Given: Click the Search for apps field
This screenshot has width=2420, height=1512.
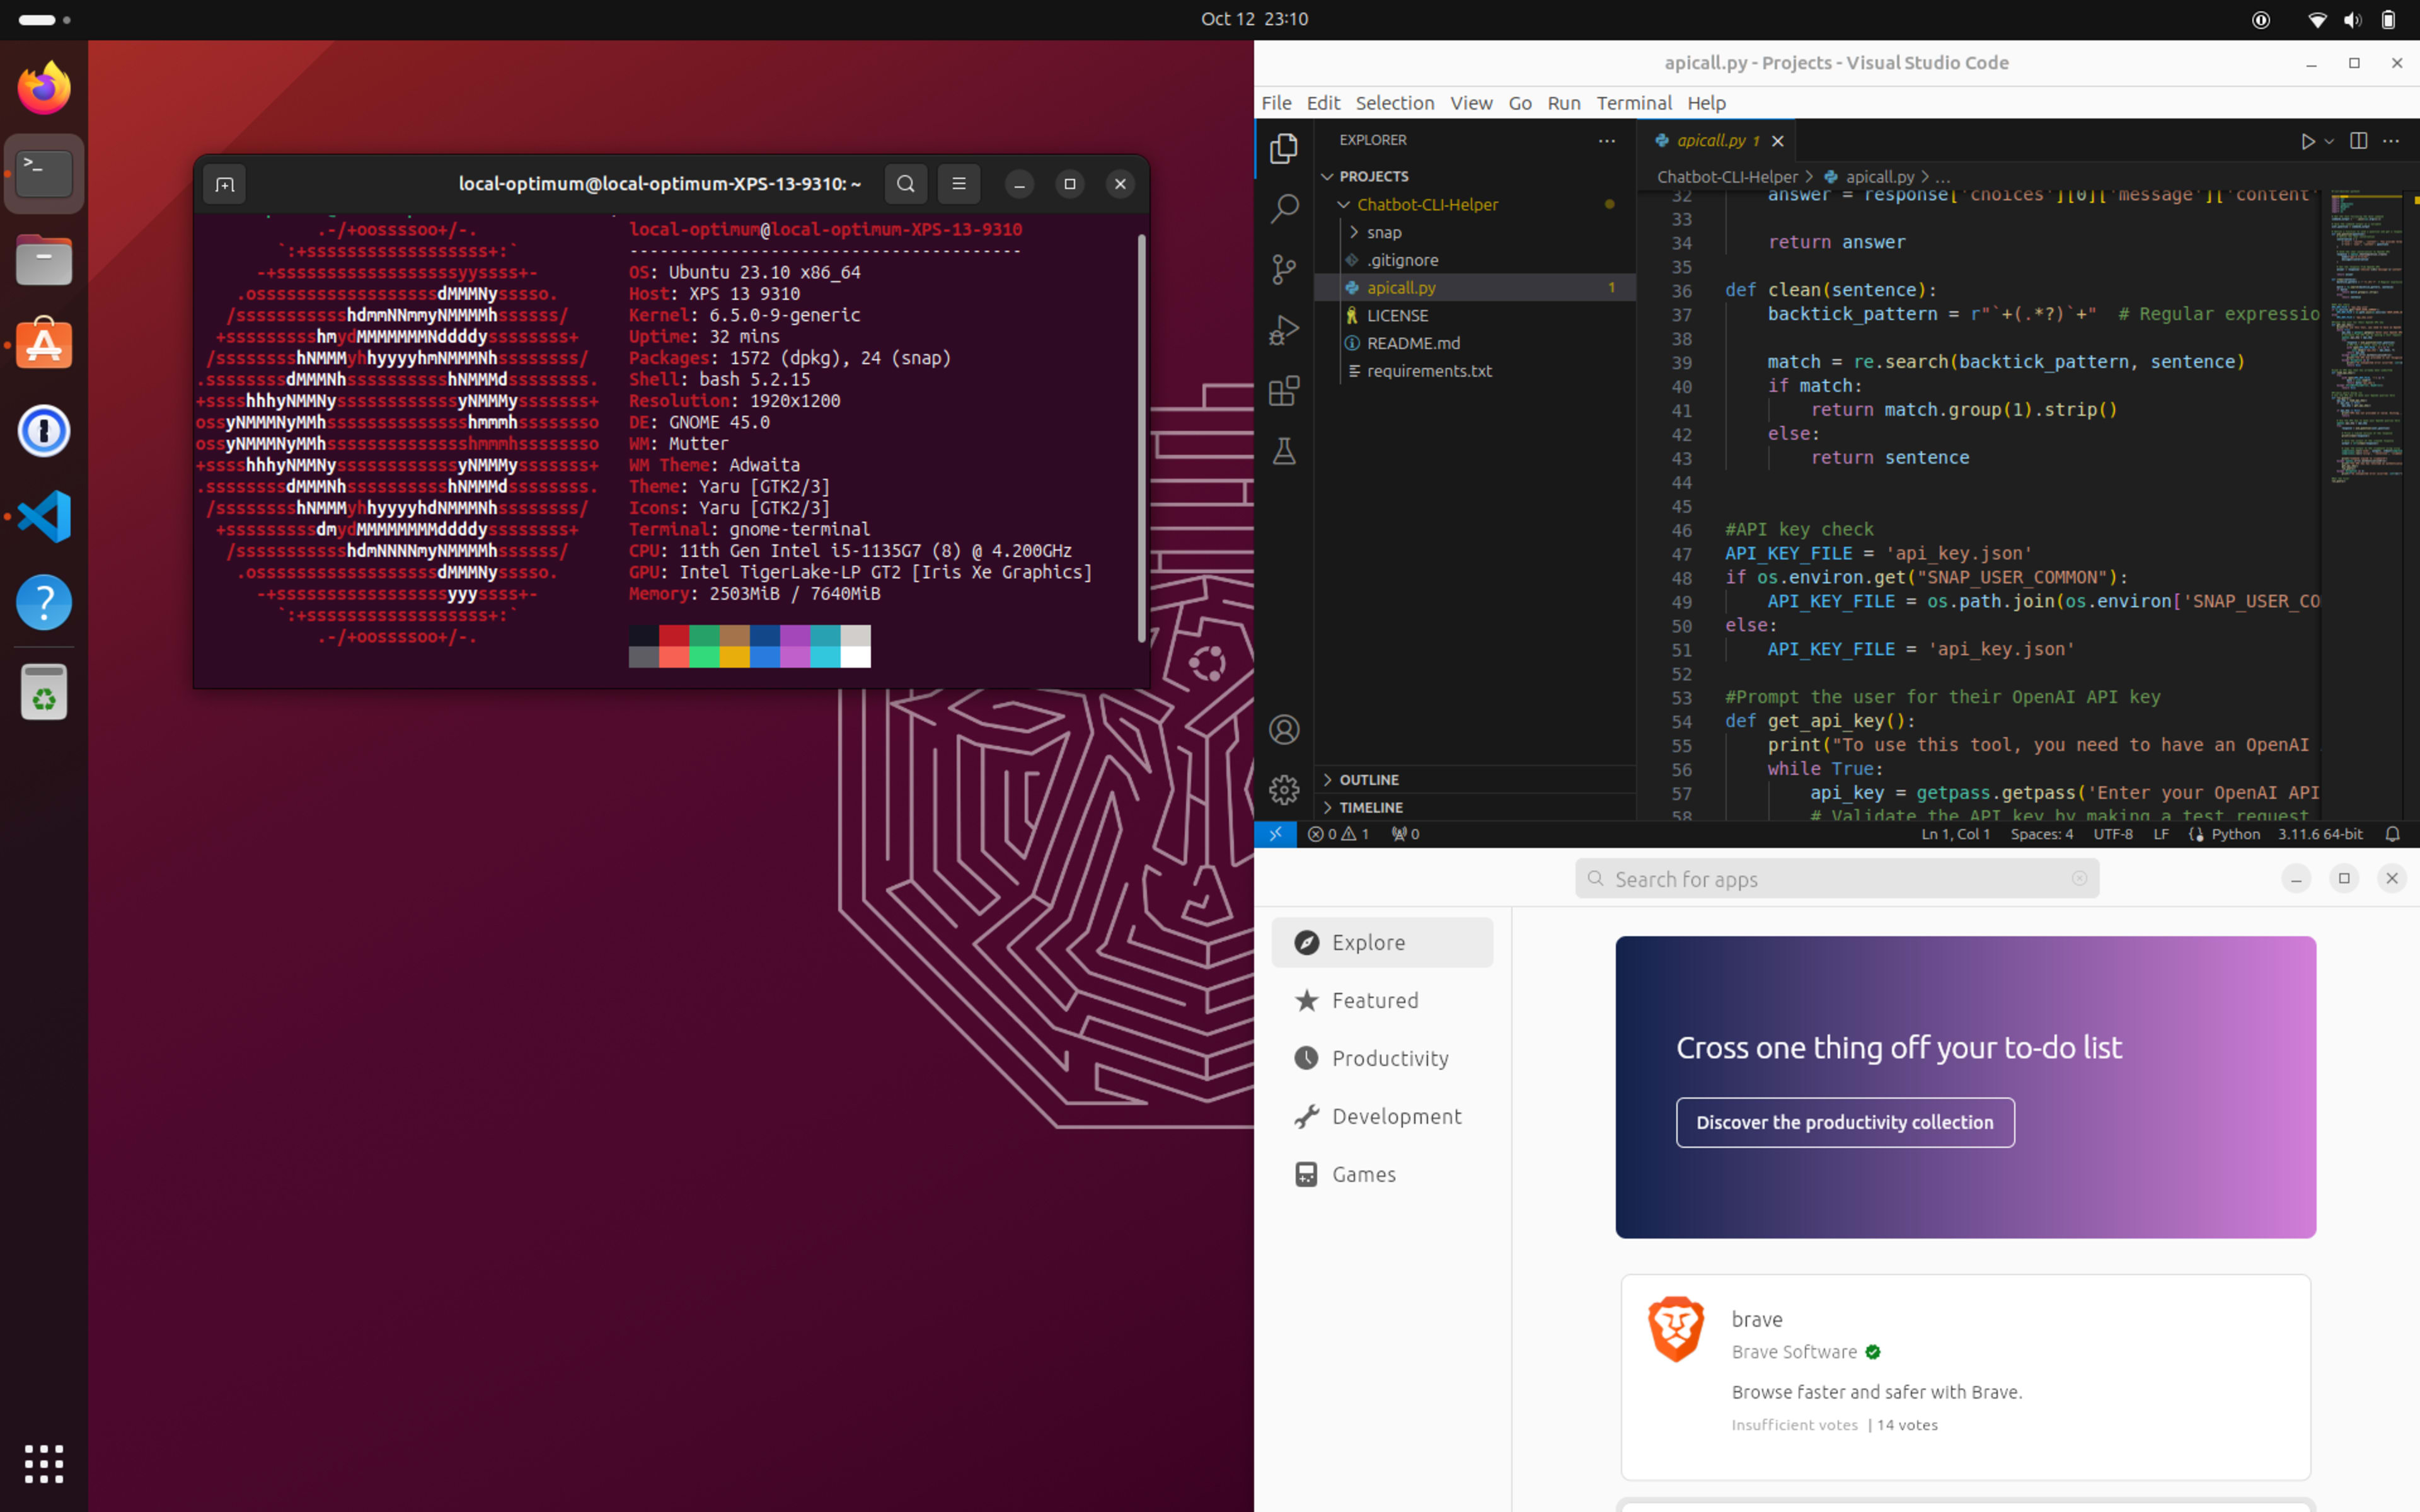Looking at the screenshot, I should [x=1835, y=878].
